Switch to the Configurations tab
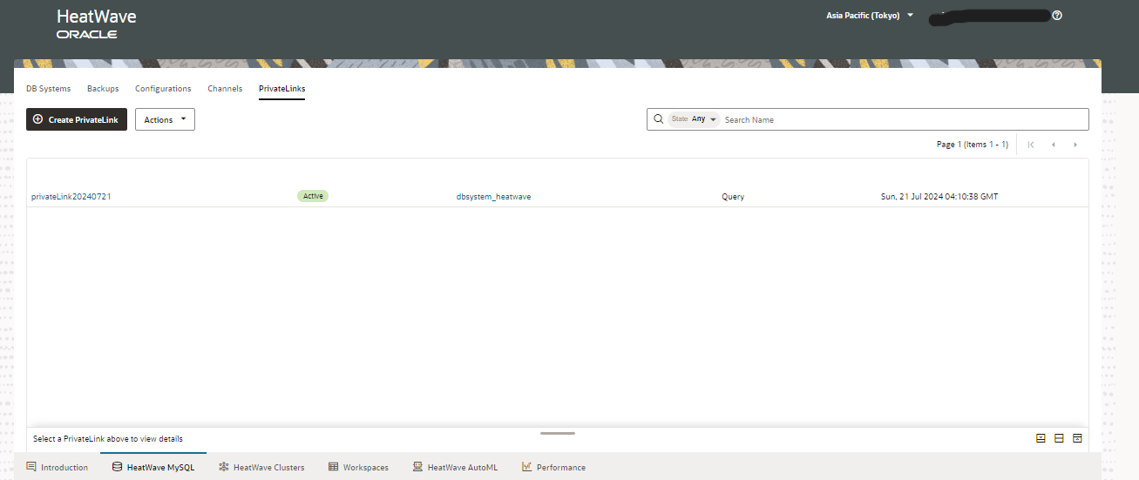Viewport: 1139px width, 480px height. (x=163, y=89)
